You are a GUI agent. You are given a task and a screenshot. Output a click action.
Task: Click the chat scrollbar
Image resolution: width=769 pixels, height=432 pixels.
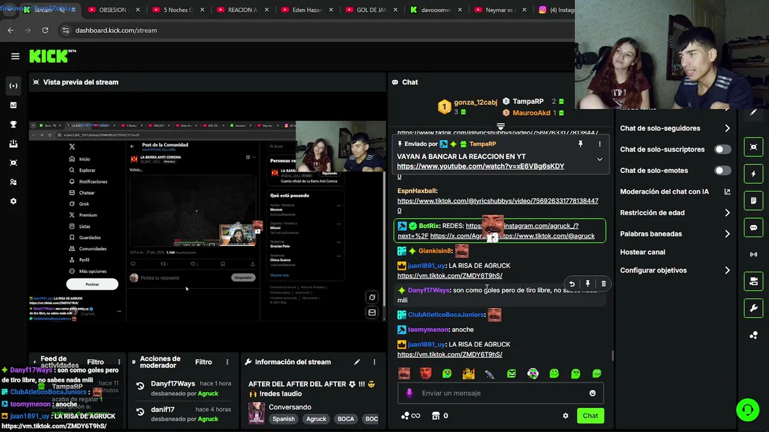click(x=613, y=356)
